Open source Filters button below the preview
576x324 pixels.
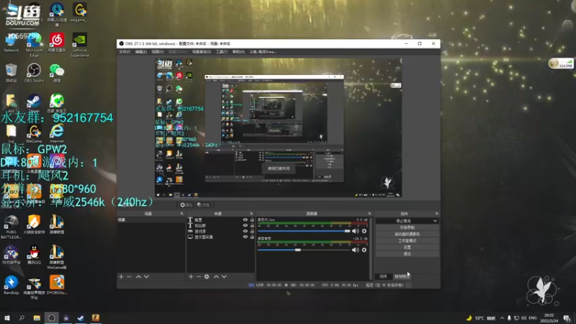click(x=203, y=205)
